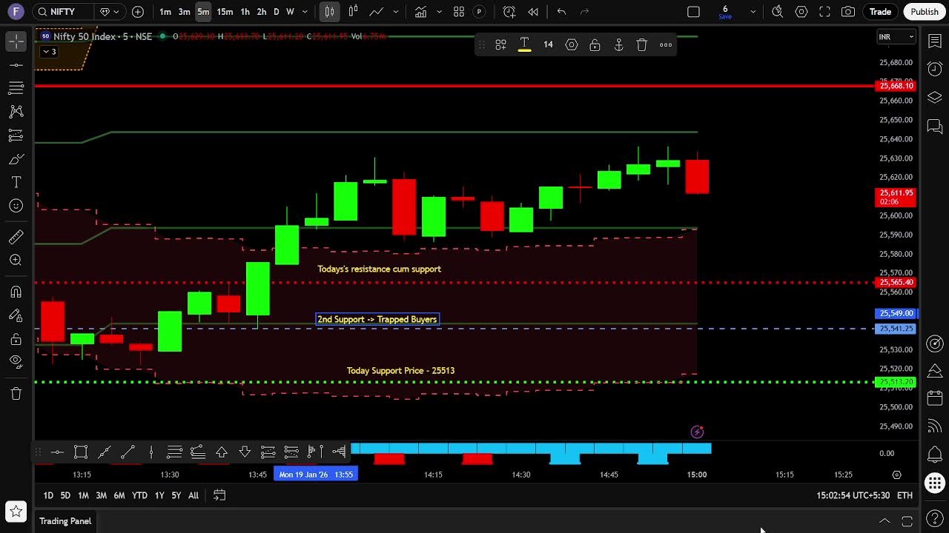The width and height of the screenshot is (949, 533).
Task: Remove selected drawing via floating toolbar trash
Action: coord(642,44)
